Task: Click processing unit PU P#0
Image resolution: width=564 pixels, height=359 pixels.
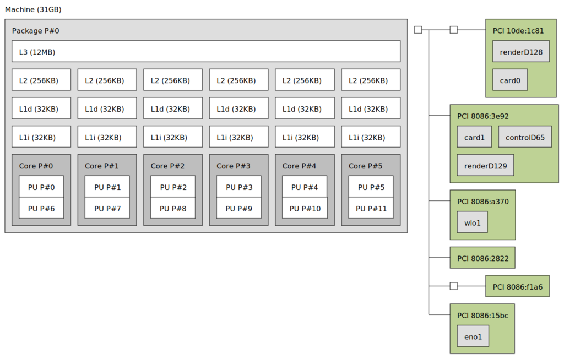Action: [x=41, y=187]
